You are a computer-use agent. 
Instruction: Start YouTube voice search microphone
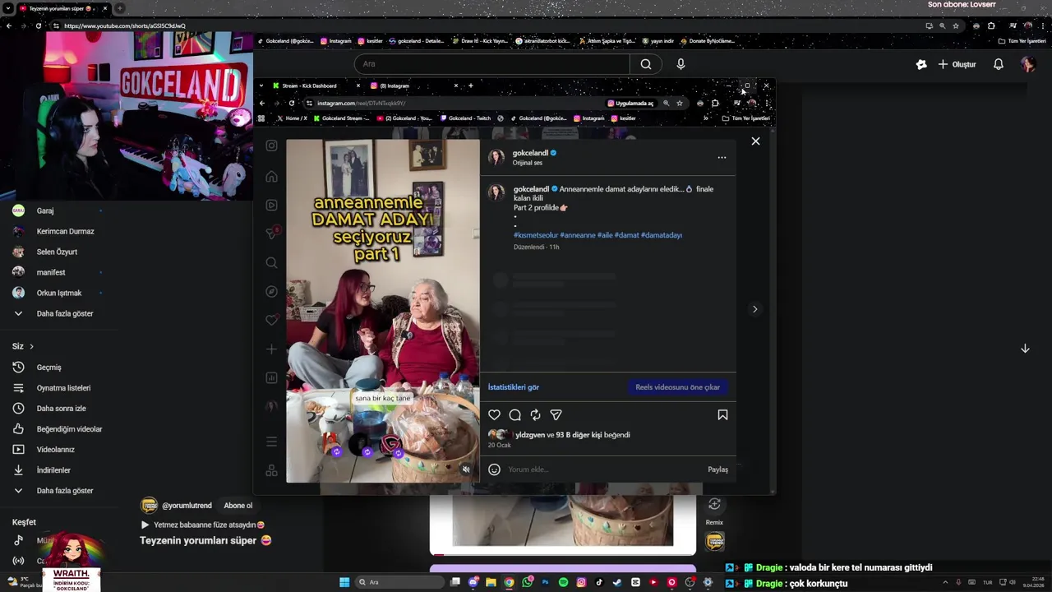681,64
